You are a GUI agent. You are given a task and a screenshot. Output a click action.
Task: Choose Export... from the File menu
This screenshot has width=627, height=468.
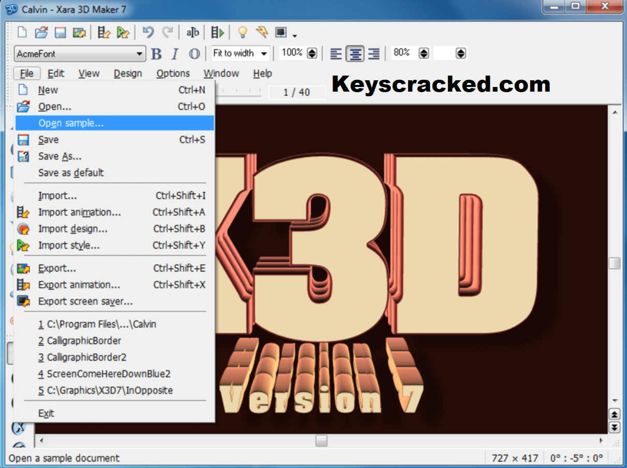pyautogui.click(x=114, y=268)
